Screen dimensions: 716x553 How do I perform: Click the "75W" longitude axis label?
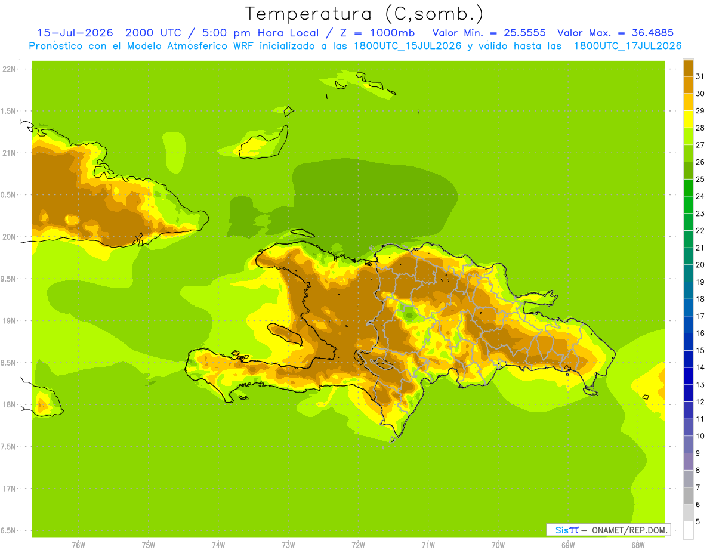coord(149,545)
